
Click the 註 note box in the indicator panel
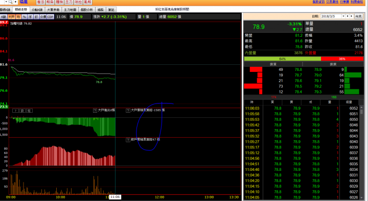[x=29, y=111]
